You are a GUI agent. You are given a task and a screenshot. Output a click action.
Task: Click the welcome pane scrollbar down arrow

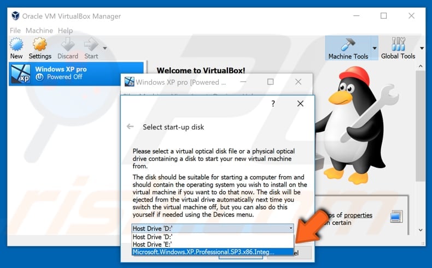421,230
